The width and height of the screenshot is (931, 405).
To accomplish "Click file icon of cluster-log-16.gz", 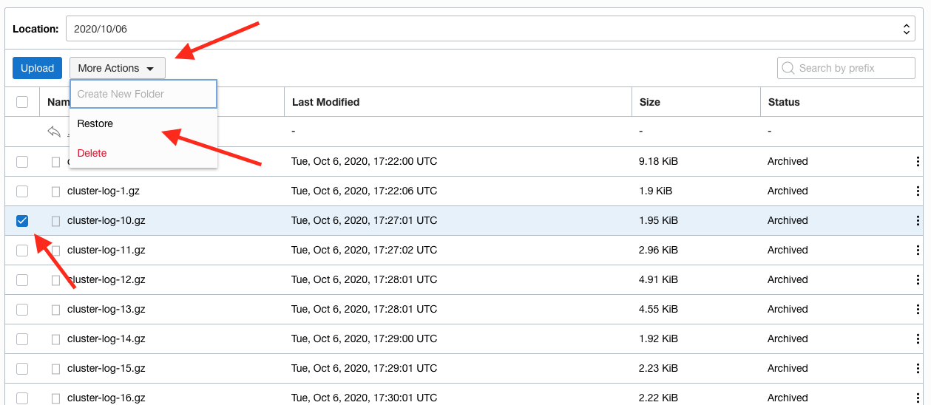I will point(55,398).
